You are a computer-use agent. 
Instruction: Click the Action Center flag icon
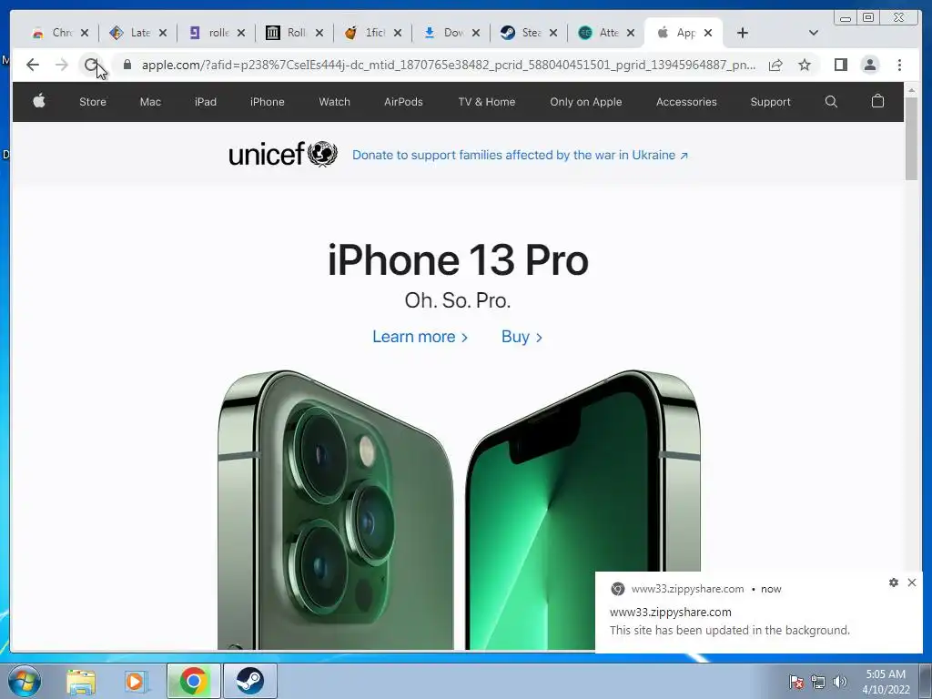pos(795,682)
